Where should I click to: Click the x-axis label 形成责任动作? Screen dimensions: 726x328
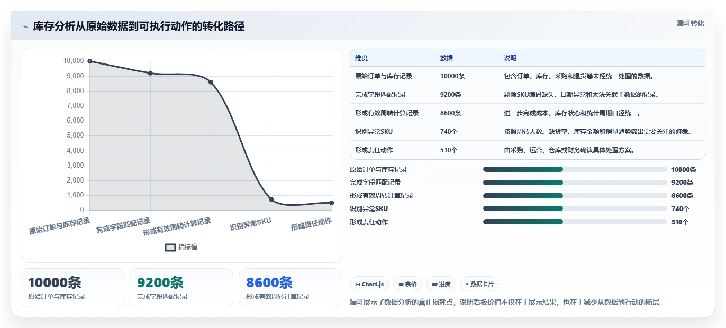(x=311, y=224)
